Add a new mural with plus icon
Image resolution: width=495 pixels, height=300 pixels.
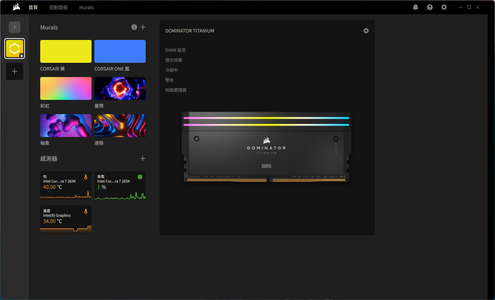[143, 27]
